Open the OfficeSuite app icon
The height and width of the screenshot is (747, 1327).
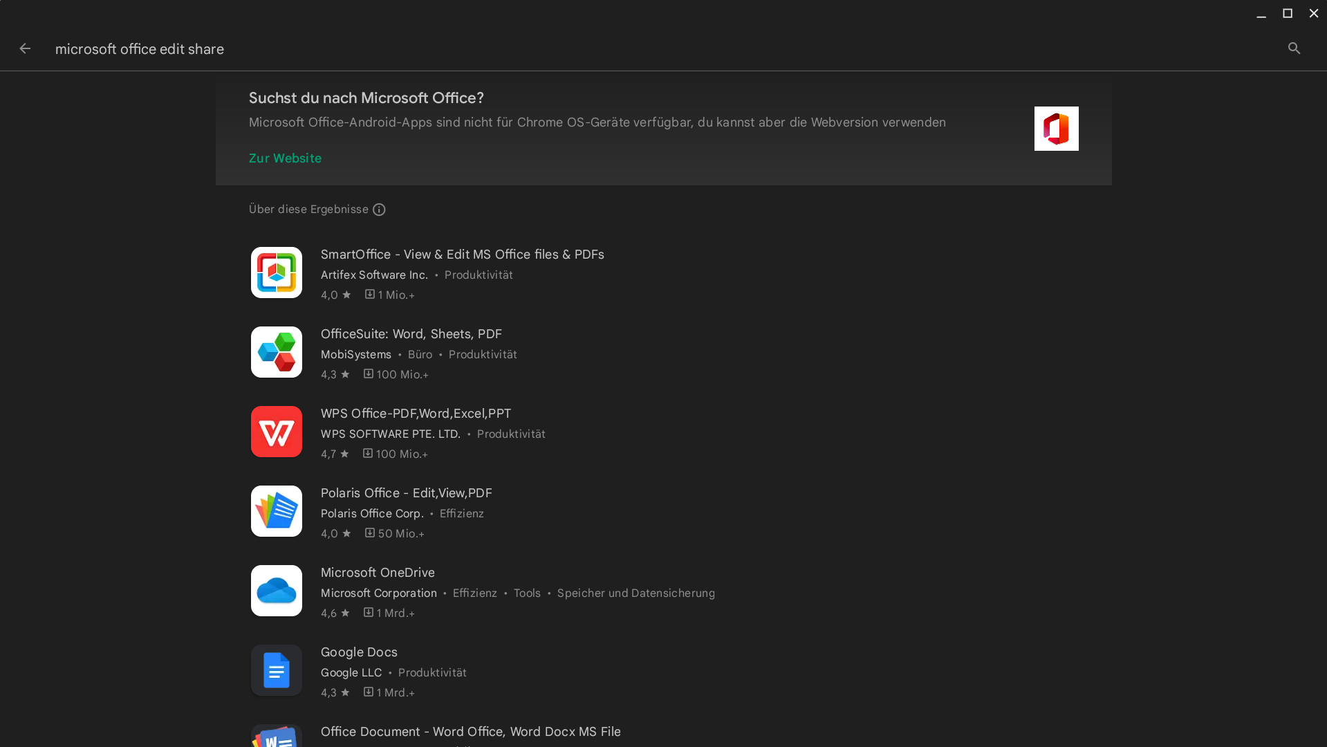(276, 352)
